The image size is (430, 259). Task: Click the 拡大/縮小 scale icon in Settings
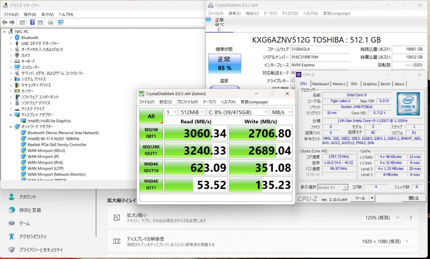tap(117, 218)
